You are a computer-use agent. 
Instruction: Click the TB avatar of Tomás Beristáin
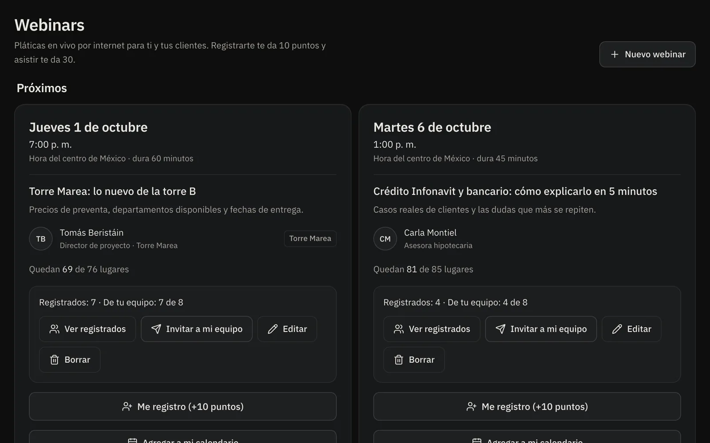click(x=41, y=239)
